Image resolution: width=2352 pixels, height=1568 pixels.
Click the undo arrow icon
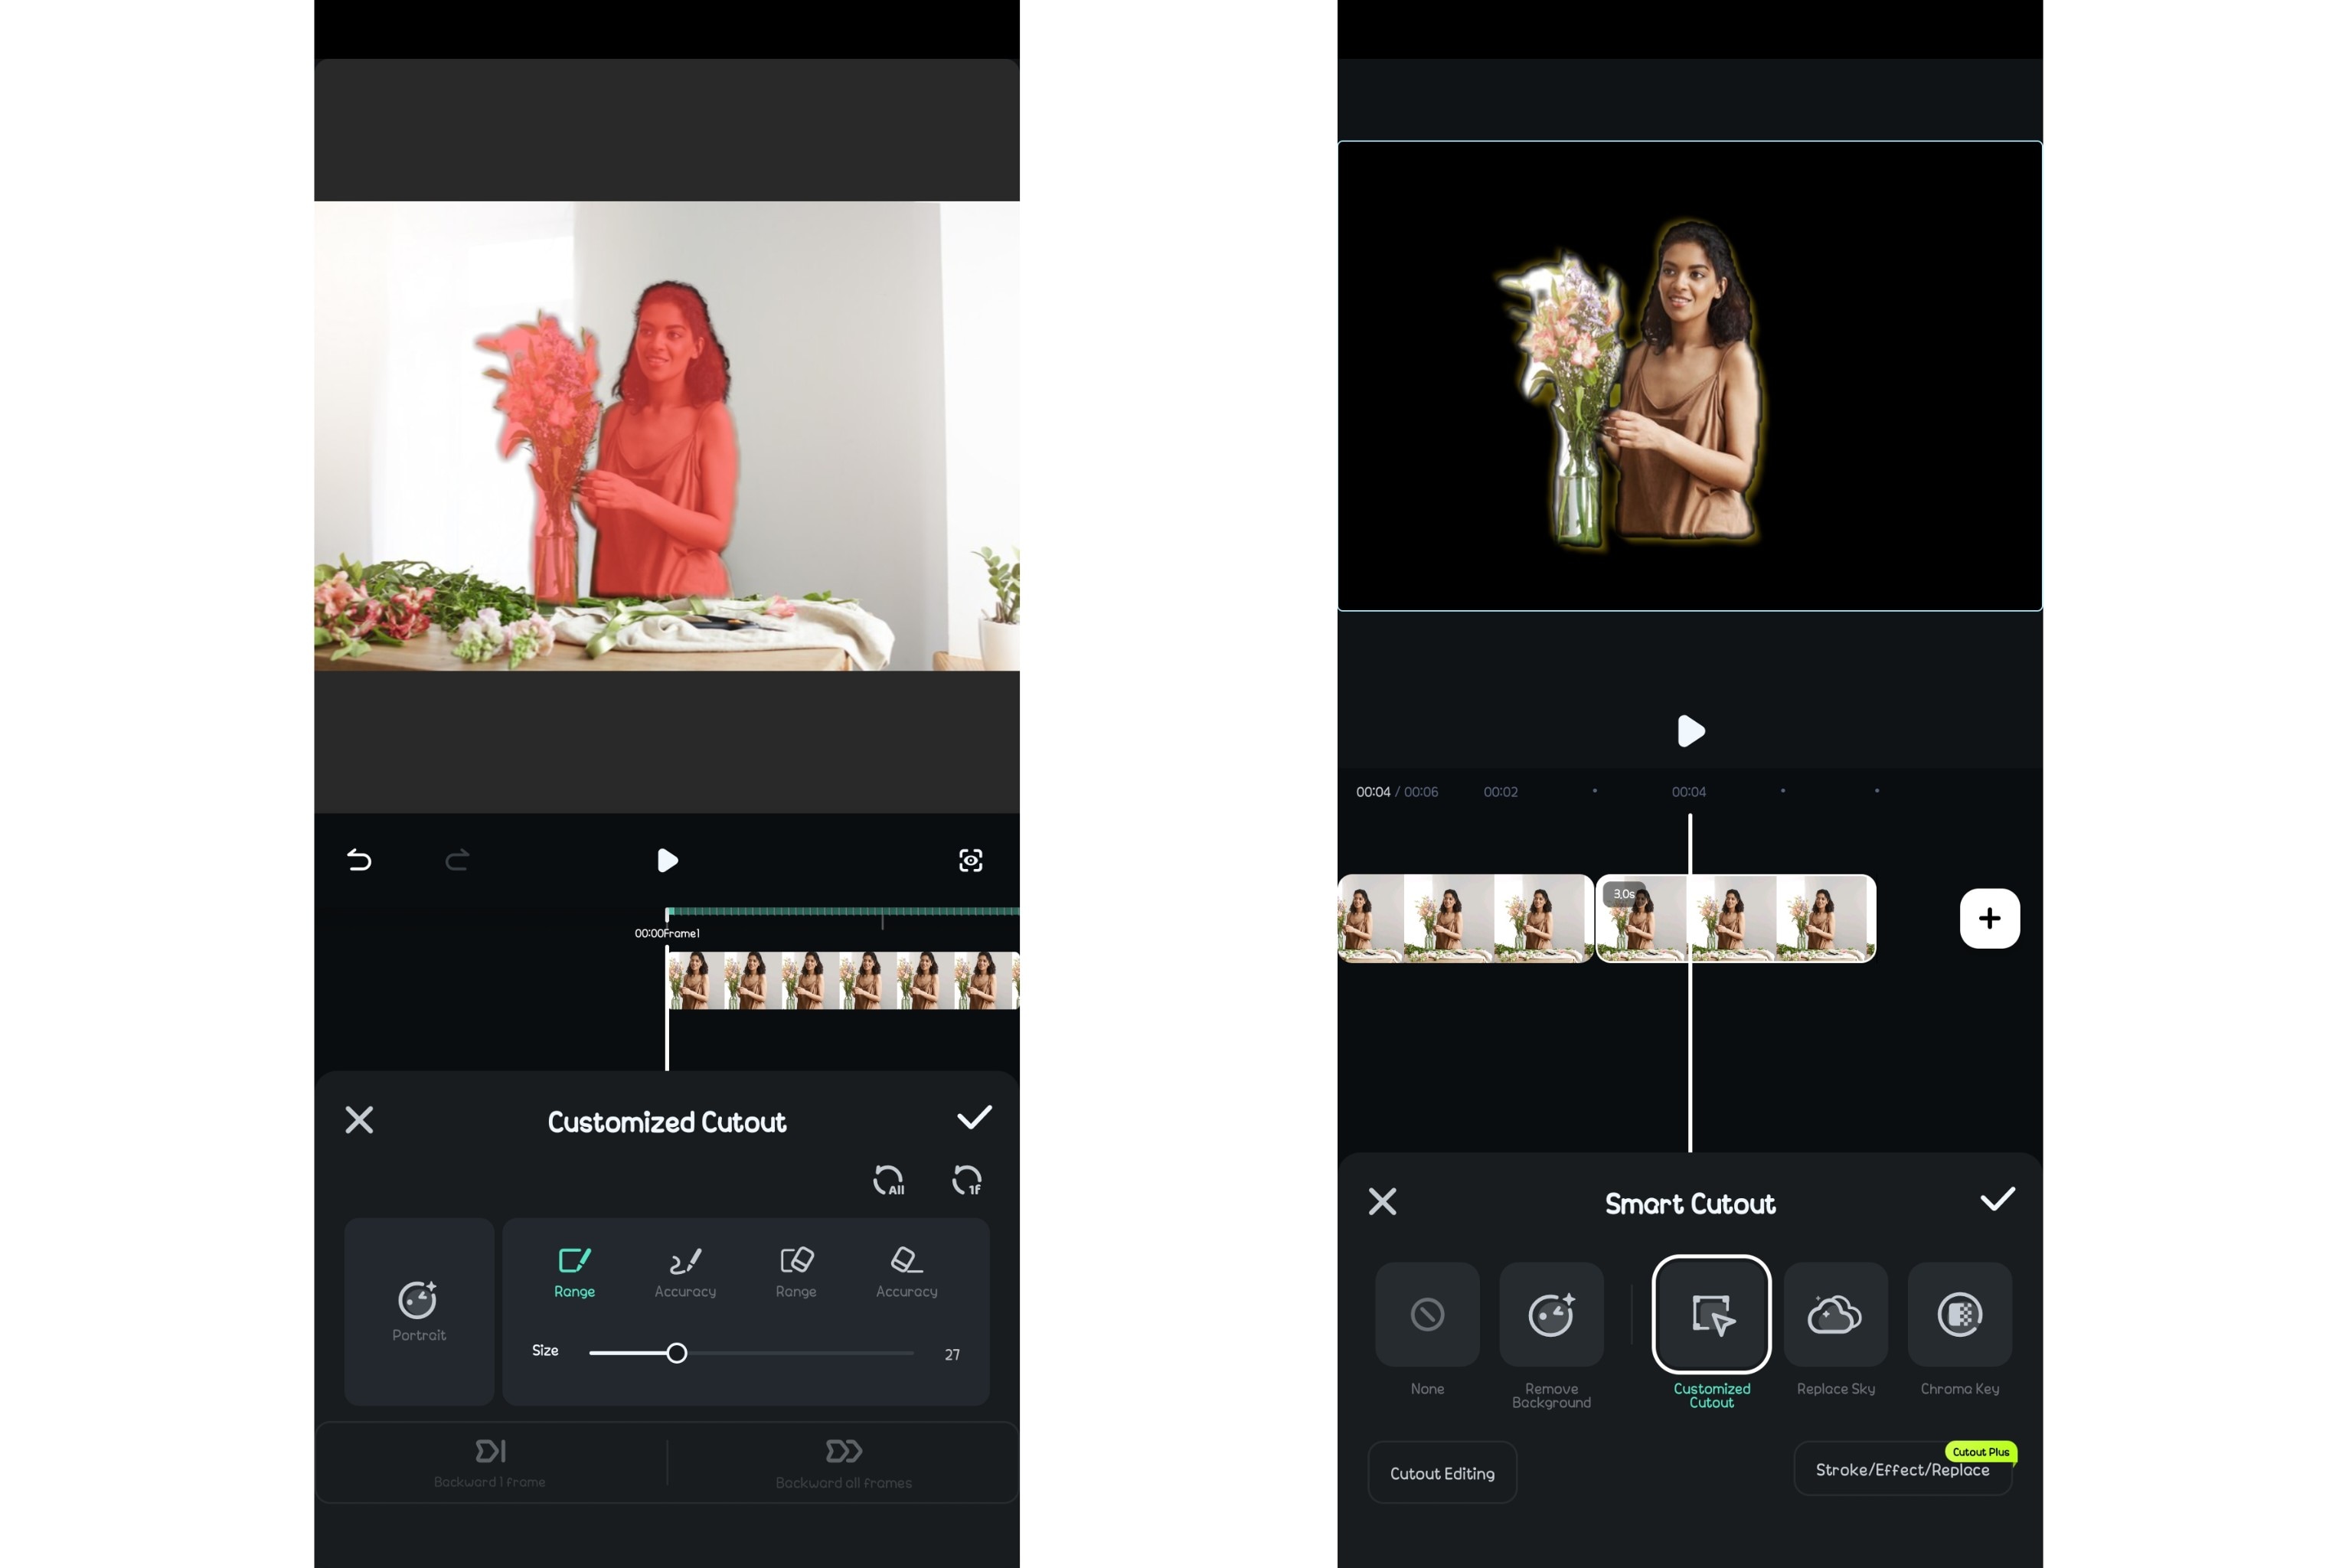coord(359,860)
